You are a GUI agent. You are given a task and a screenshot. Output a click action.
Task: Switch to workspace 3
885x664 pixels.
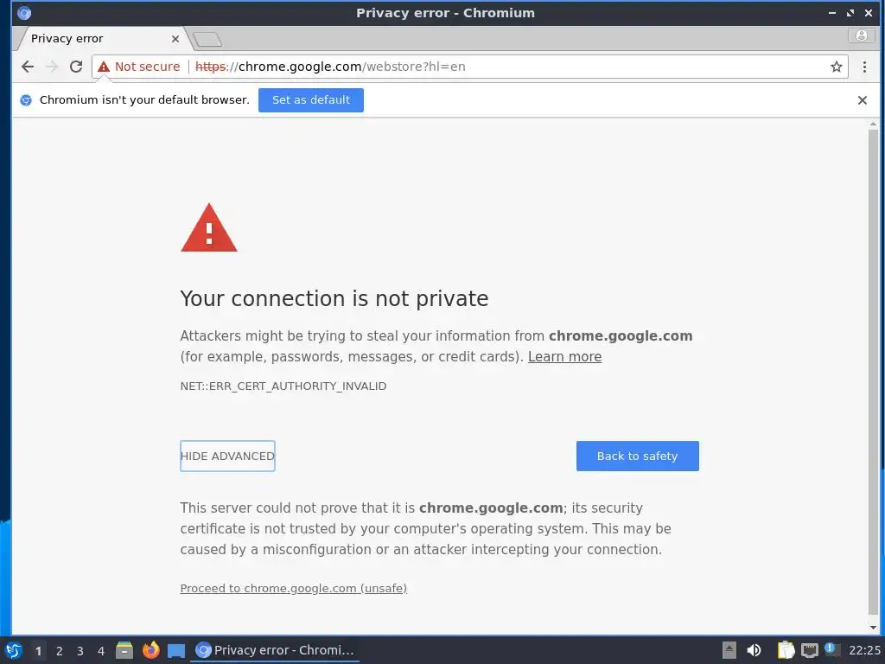[x=80, y=651]
